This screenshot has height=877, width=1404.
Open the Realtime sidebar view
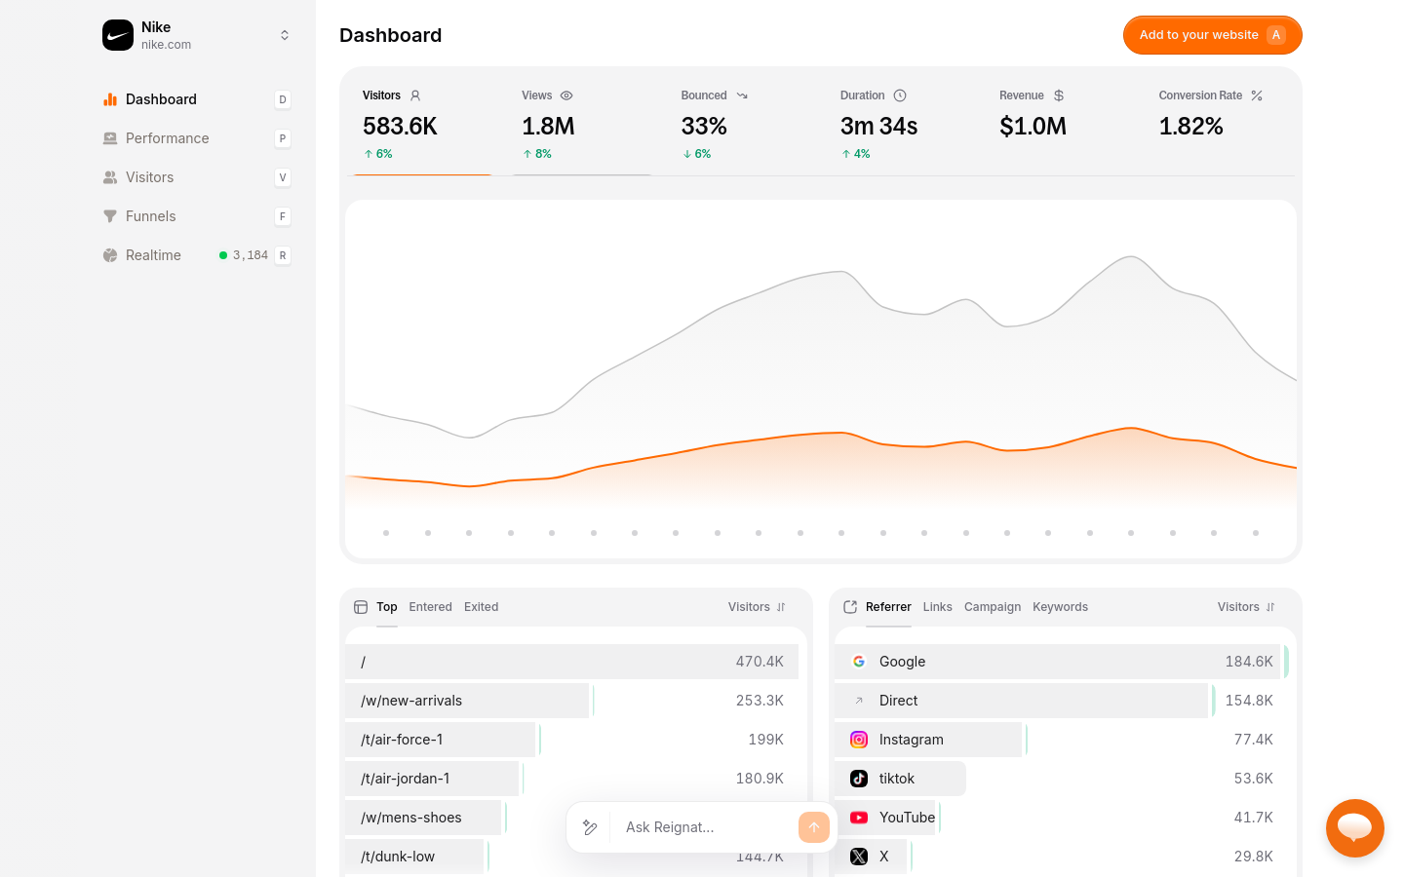(x=197, y=255)
